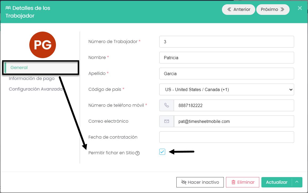Go to Próximo worker

(x=273, y=10)
